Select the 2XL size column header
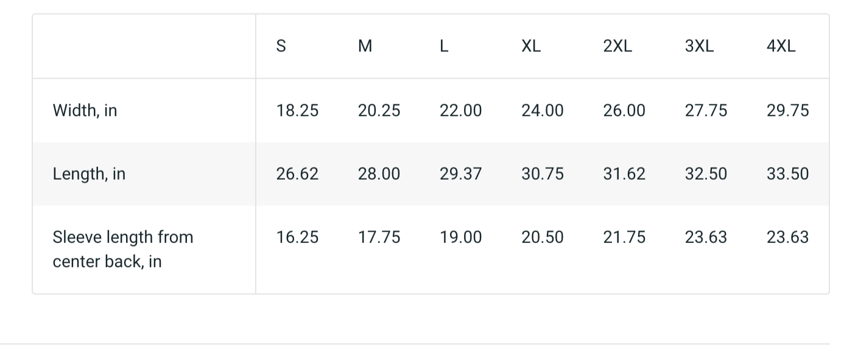The width and height of the screenshot is (844, 352). 617,46
